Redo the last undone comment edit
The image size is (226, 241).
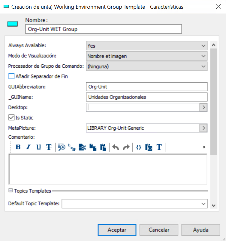(x=126, y=147)
